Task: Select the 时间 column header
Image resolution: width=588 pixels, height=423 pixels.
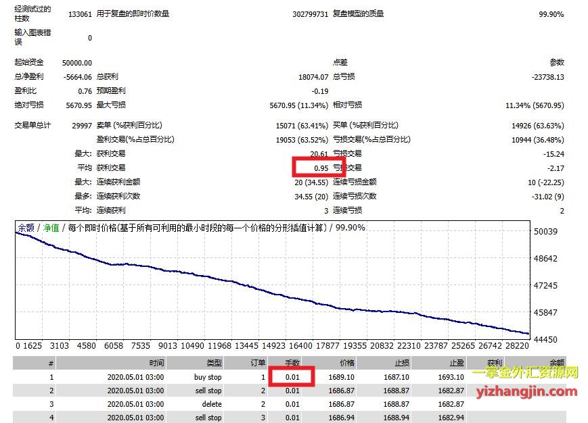Action: (156, 363)
